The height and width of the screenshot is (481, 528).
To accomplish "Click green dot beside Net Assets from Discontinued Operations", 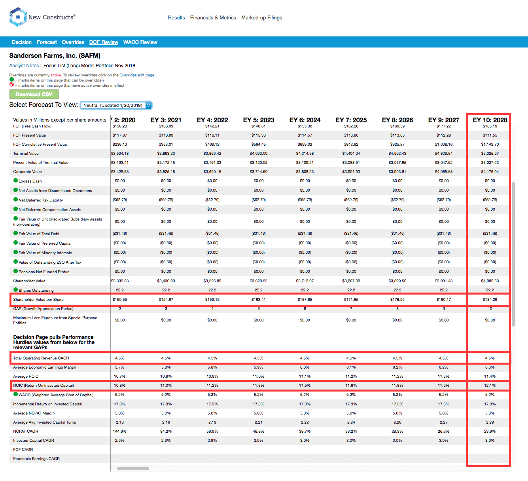I will point(15,190).
